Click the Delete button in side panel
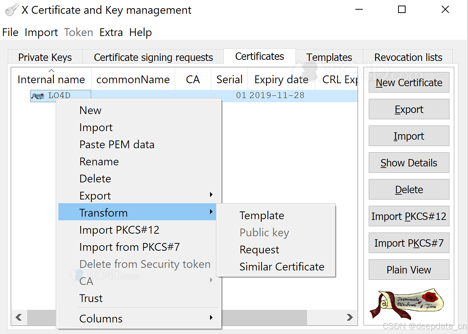The image size is (468, 334). [409, 189]
